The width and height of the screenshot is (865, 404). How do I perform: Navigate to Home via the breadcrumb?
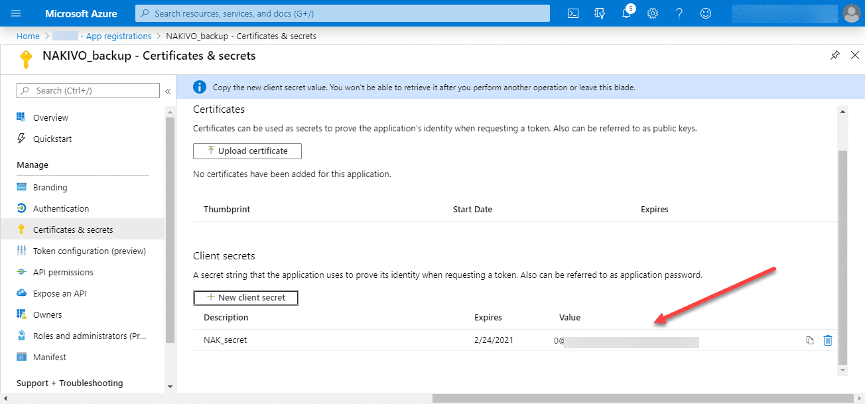(28, 36)
